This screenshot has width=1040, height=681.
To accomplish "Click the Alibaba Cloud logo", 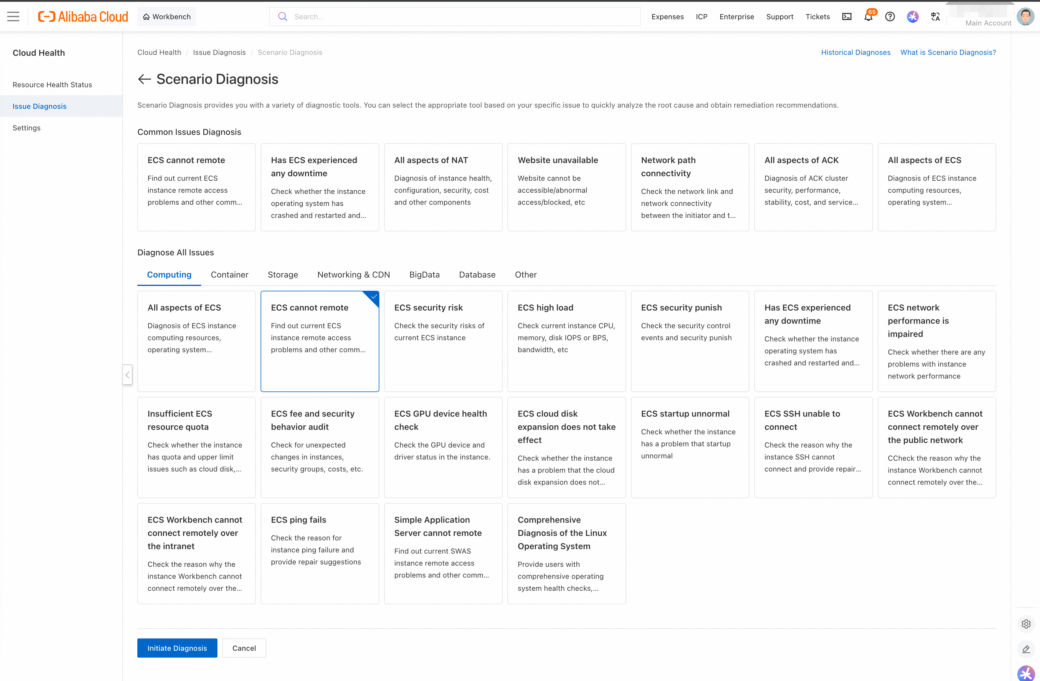I will [x=83, y=16].
